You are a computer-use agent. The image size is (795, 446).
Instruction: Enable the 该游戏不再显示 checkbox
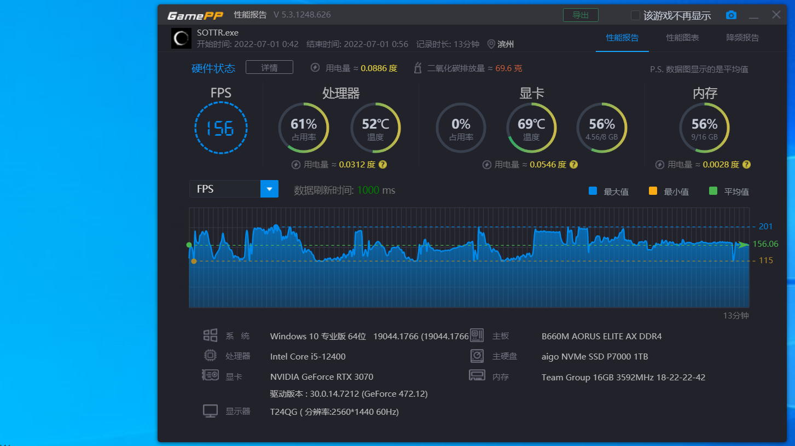click(636, 15)
